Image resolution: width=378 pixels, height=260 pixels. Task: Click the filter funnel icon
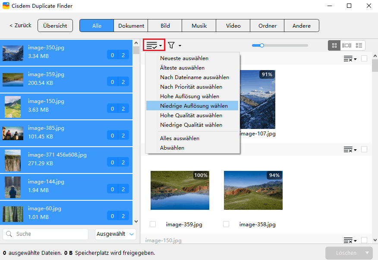[x=171, y=45]
